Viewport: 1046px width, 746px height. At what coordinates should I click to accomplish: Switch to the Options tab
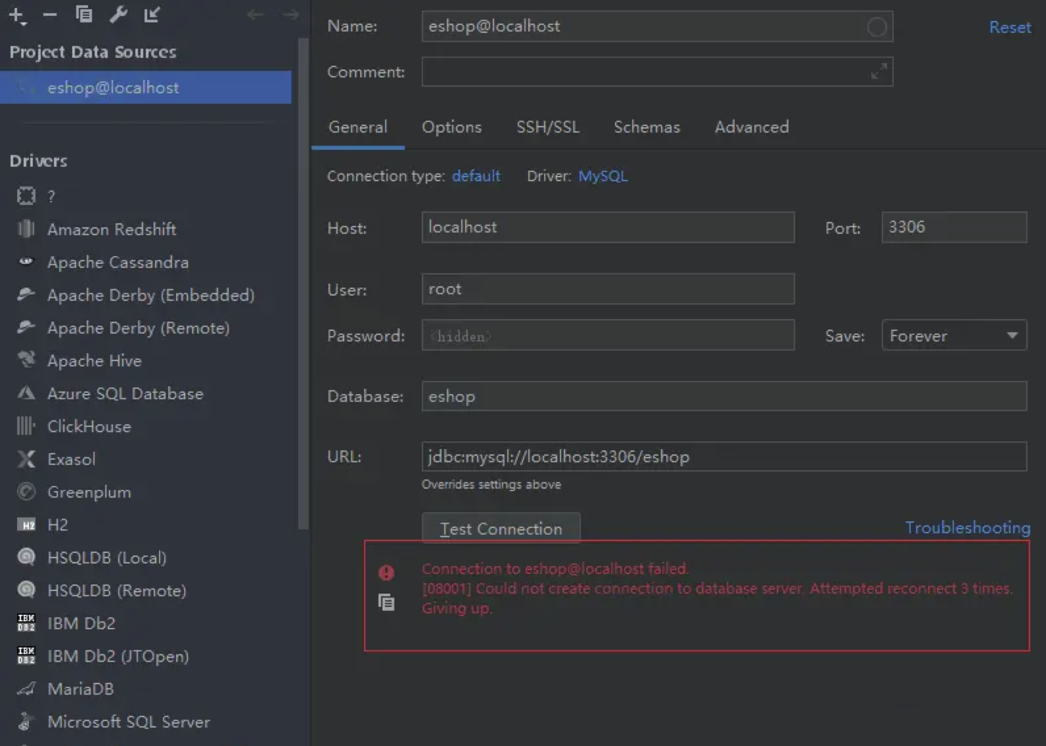coord(452,127)
